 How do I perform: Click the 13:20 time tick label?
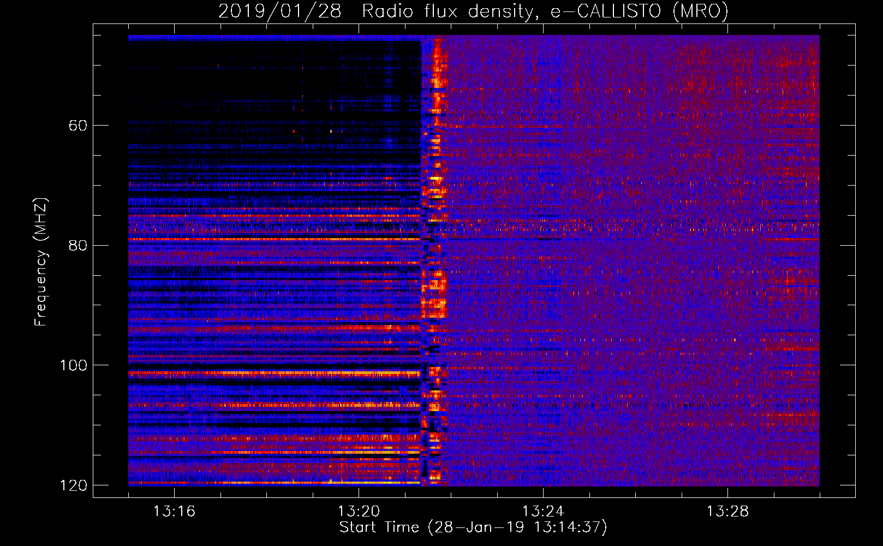tap(359, 512)
